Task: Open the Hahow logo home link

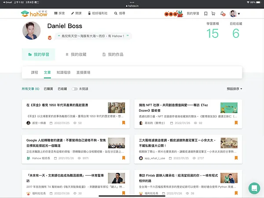Action: pyautogui.click(x=34, y=14)
